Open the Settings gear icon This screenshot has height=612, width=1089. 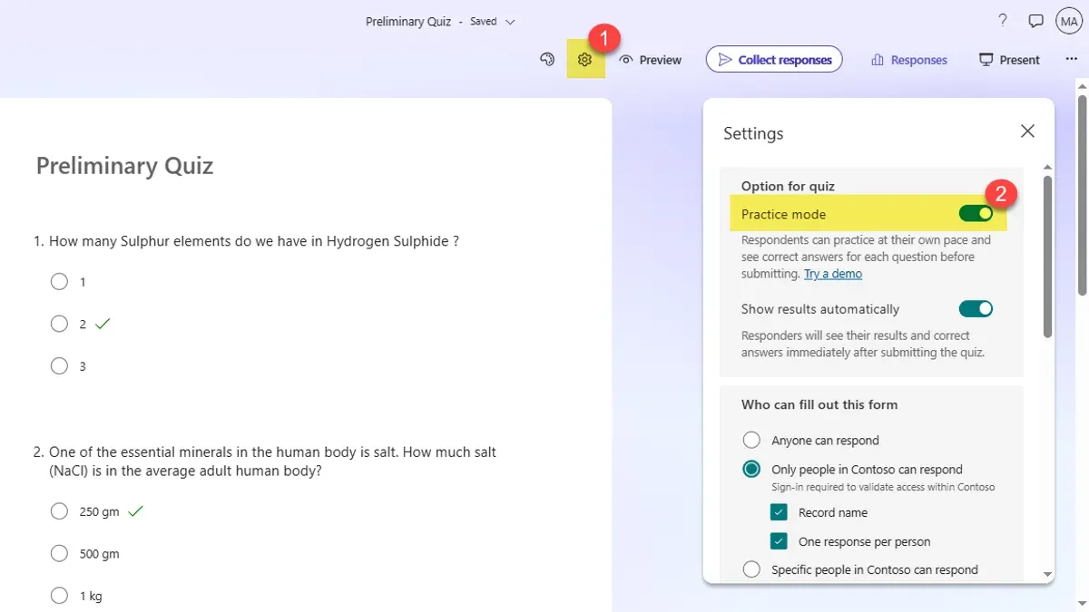pyautogui.click(x=584, y=60)
